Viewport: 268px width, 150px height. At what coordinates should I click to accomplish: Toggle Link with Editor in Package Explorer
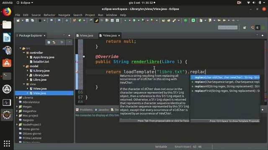click(54, 42)
